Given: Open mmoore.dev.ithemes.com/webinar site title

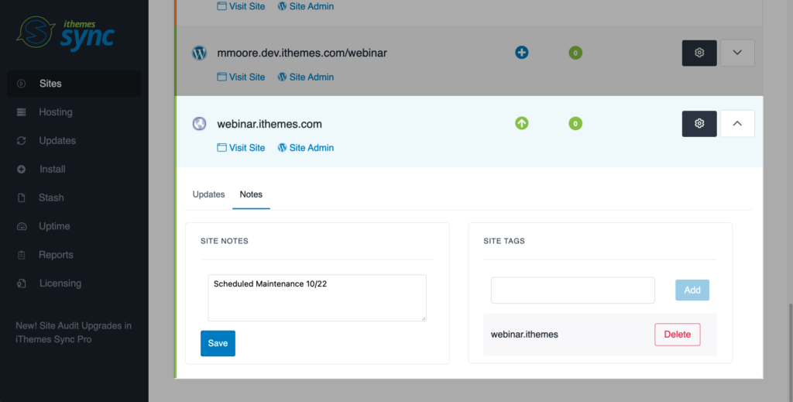Looking at the screenshot, I should [302, 53].
